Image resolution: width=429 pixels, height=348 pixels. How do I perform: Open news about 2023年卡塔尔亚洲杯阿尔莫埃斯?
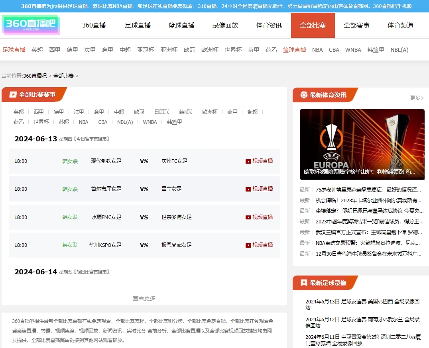368,200
